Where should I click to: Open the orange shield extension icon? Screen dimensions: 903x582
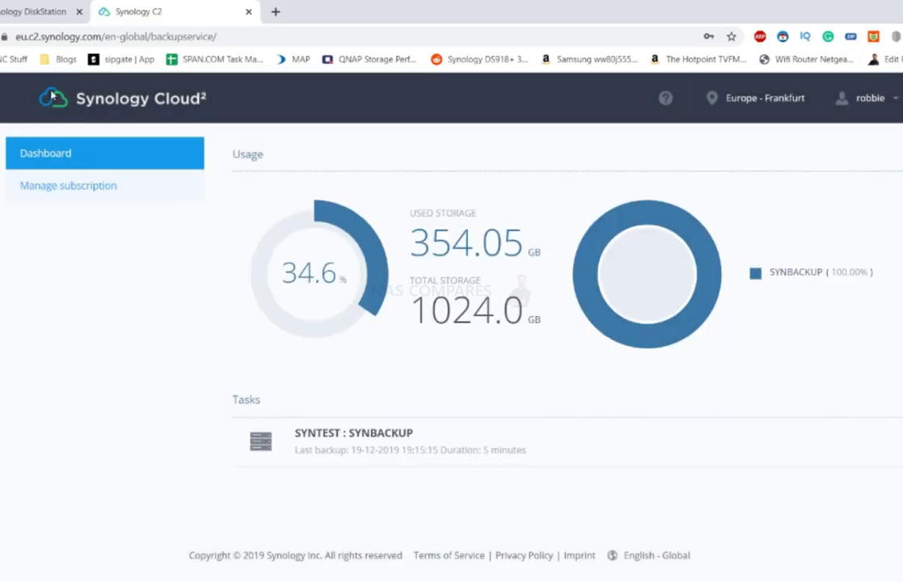point(873,36)
